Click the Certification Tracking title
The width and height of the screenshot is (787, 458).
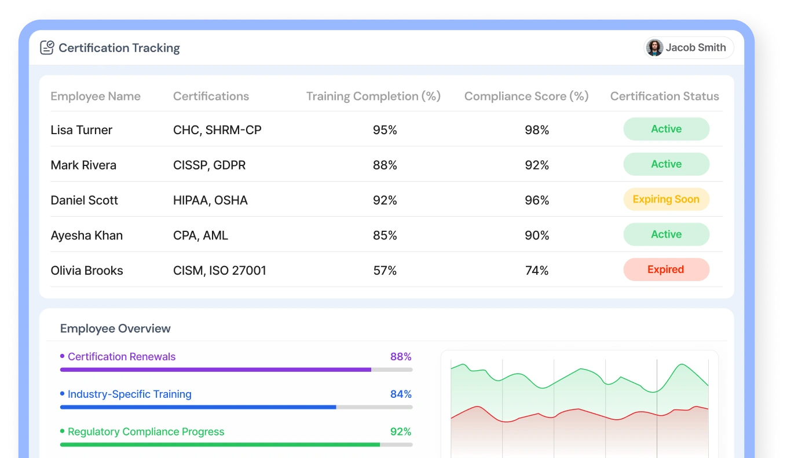pyautogui.click(x=119, y=48)
